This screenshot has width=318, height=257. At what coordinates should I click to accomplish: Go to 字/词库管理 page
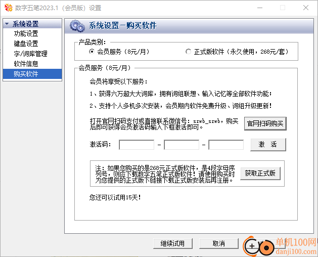coord(31,54)
